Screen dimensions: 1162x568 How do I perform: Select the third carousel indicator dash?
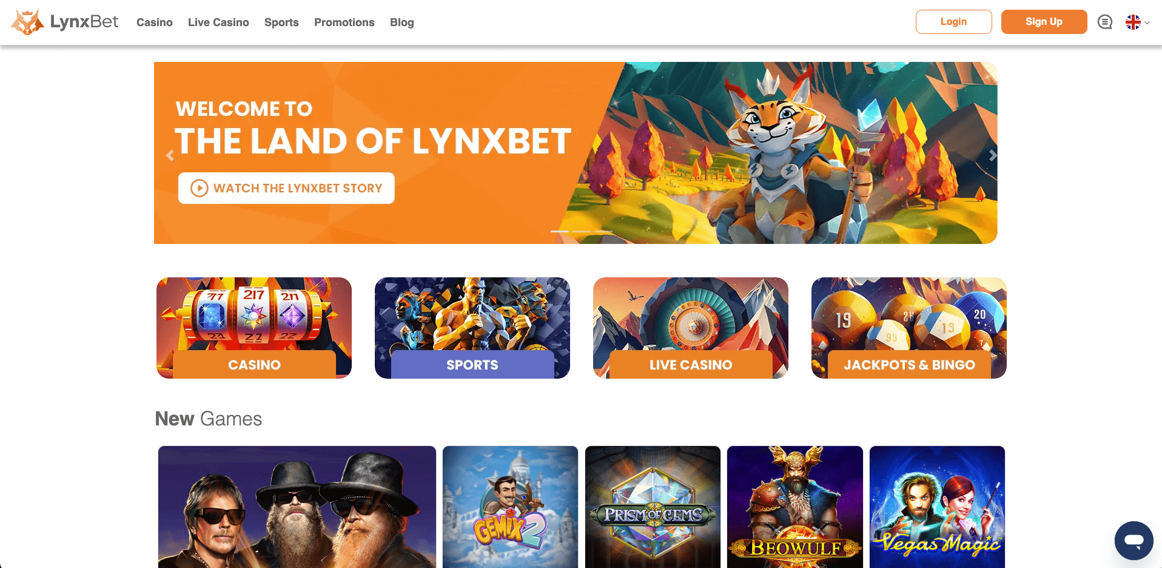point(603,231)
